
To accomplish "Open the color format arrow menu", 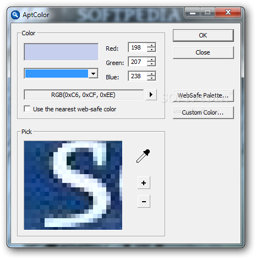I will [151, 95].
